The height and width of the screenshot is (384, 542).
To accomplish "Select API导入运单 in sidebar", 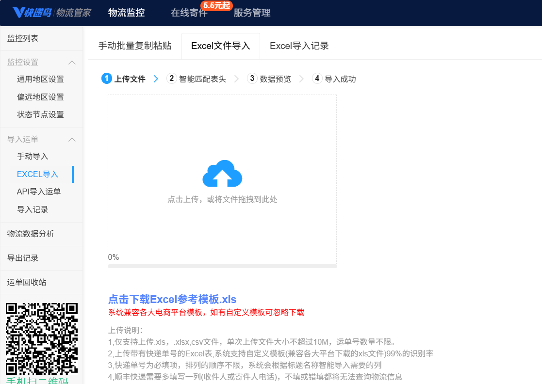I will coord(39,192).
